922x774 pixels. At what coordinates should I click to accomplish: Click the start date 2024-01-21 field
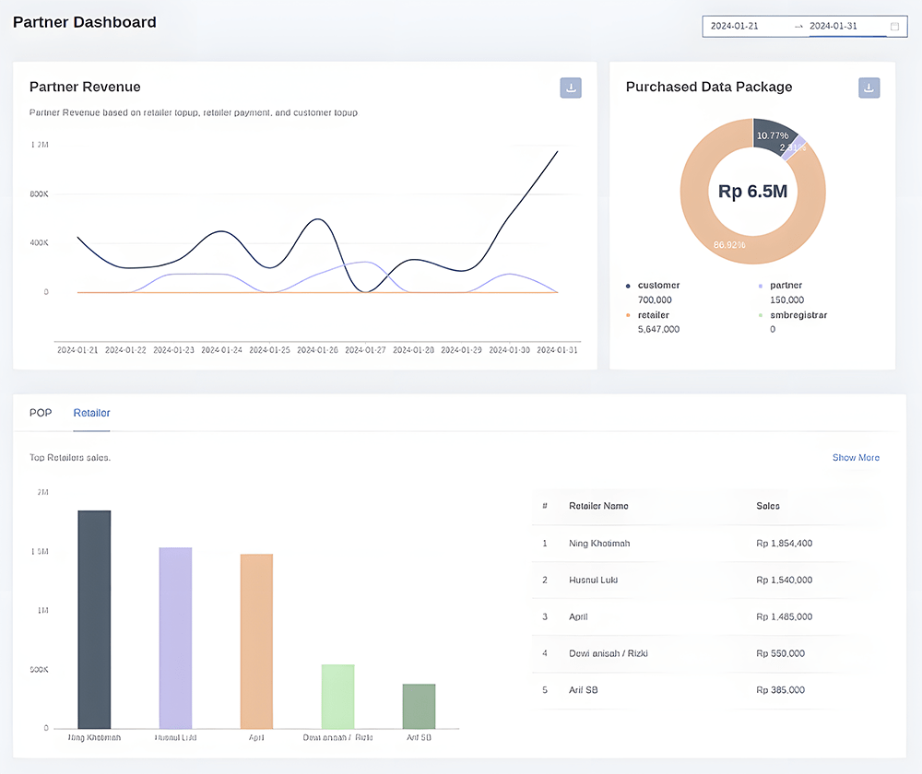(735, 27)
